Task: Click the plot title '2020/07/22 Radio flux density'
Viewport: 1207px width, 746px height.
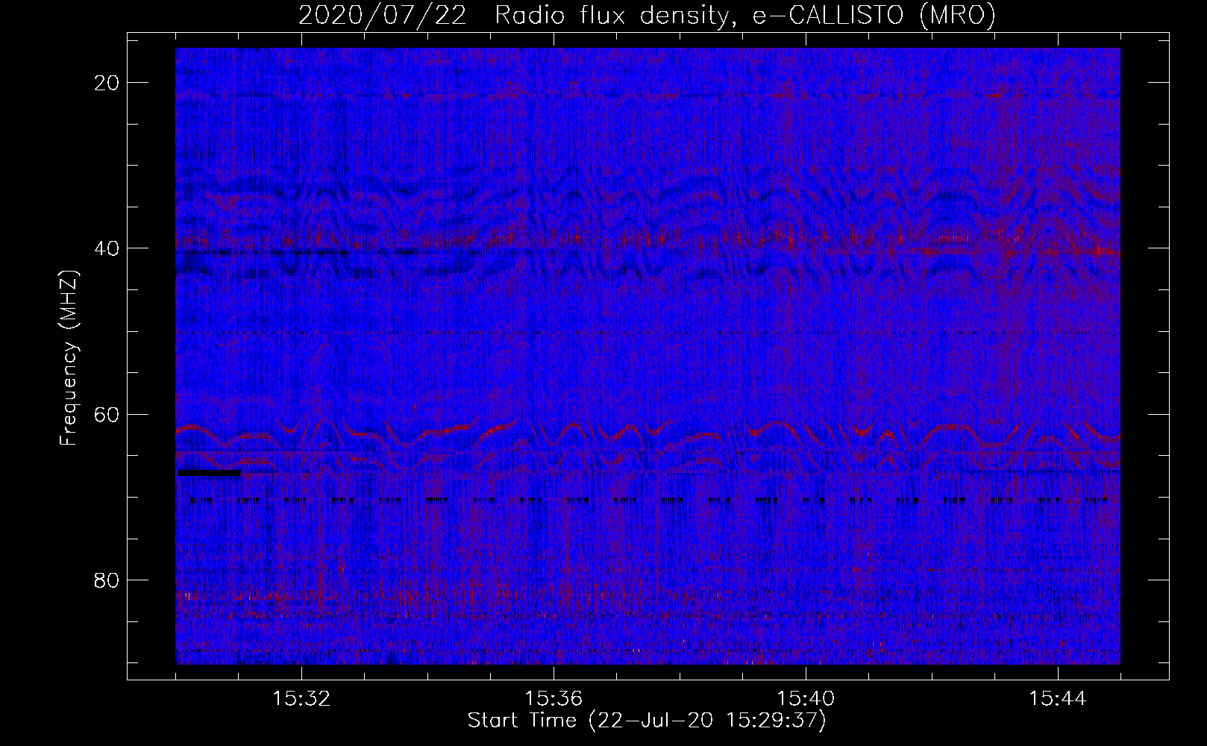Action: pos(647,16)
